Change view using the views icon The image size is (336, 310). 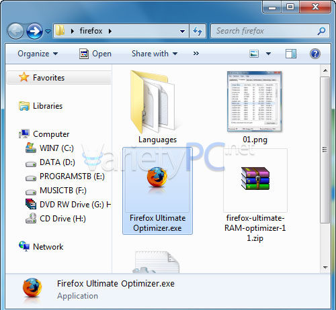[254, 54]
